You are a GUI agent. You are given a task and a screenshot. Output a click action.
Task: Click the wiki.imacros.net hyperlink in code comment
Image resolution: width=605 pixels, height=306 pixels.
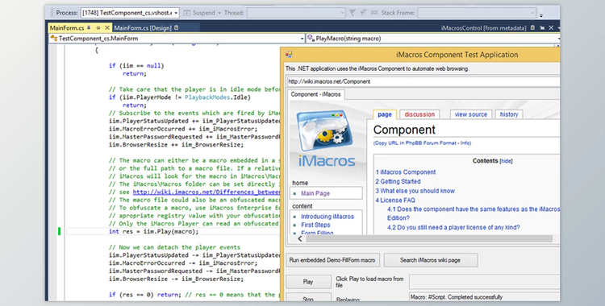pos(207,192)
